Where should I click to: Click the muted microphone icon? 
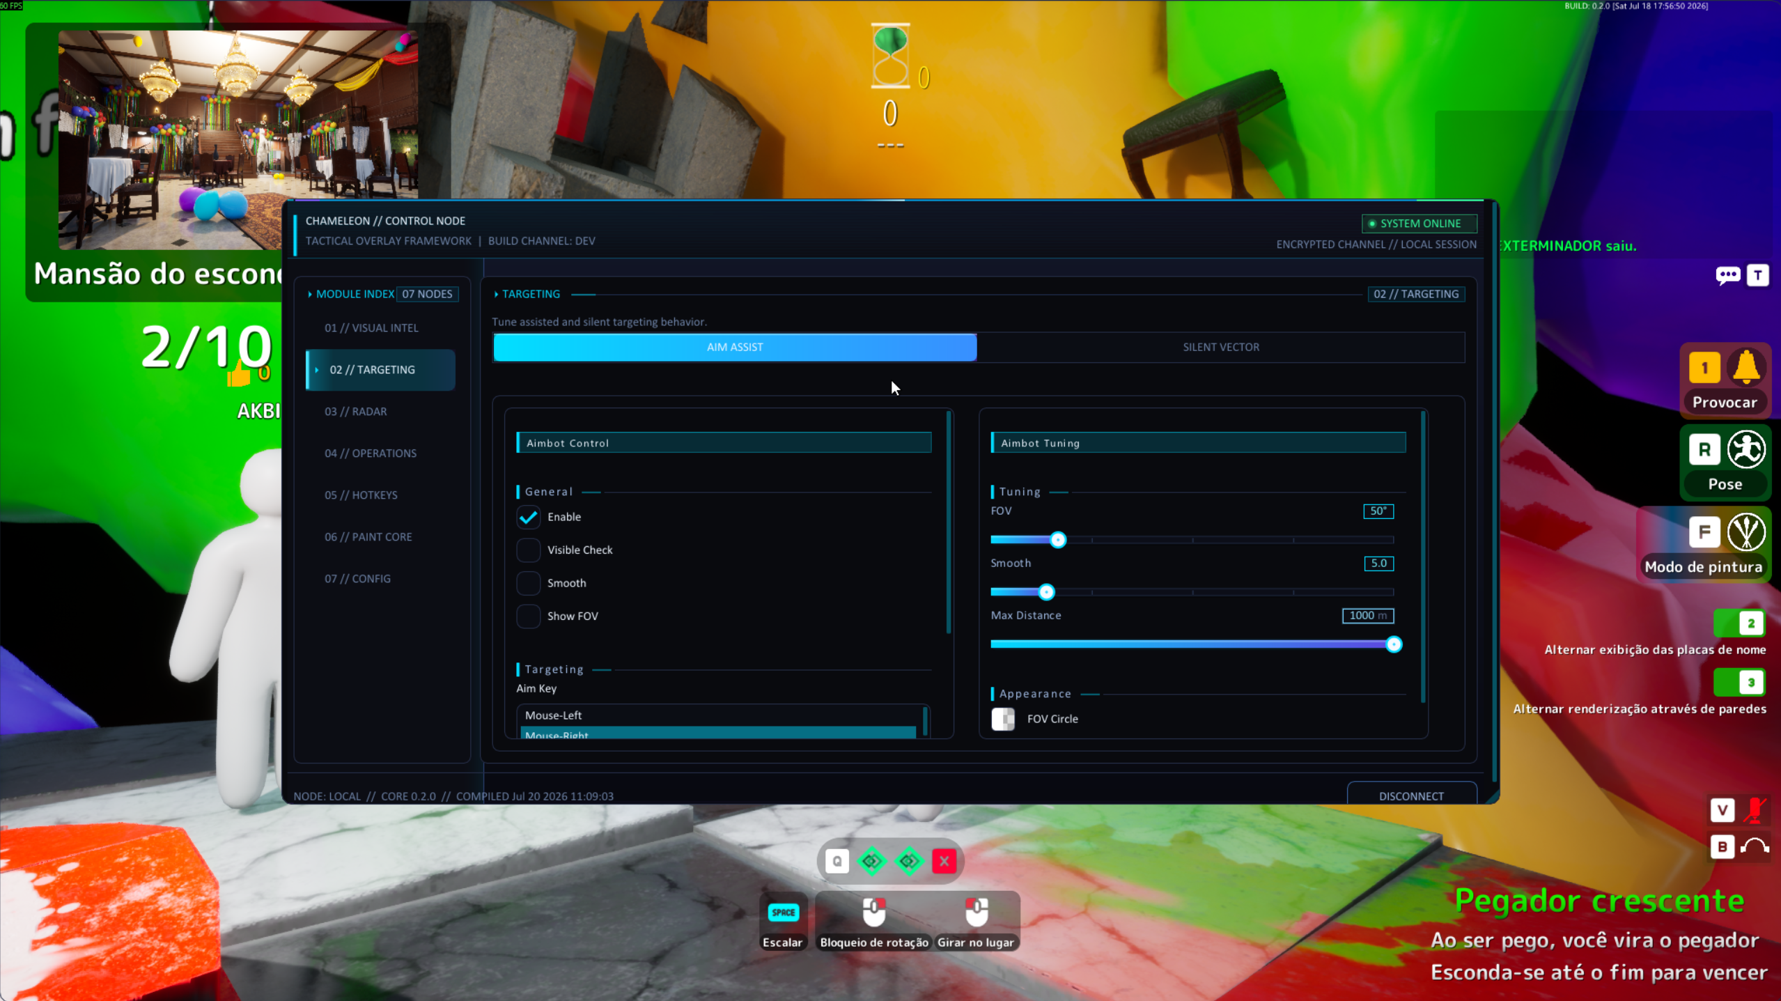tap(1755, 809)
